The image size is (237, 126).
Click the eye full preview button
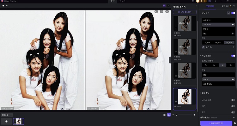pyautogui.click(x=185, y=12)
